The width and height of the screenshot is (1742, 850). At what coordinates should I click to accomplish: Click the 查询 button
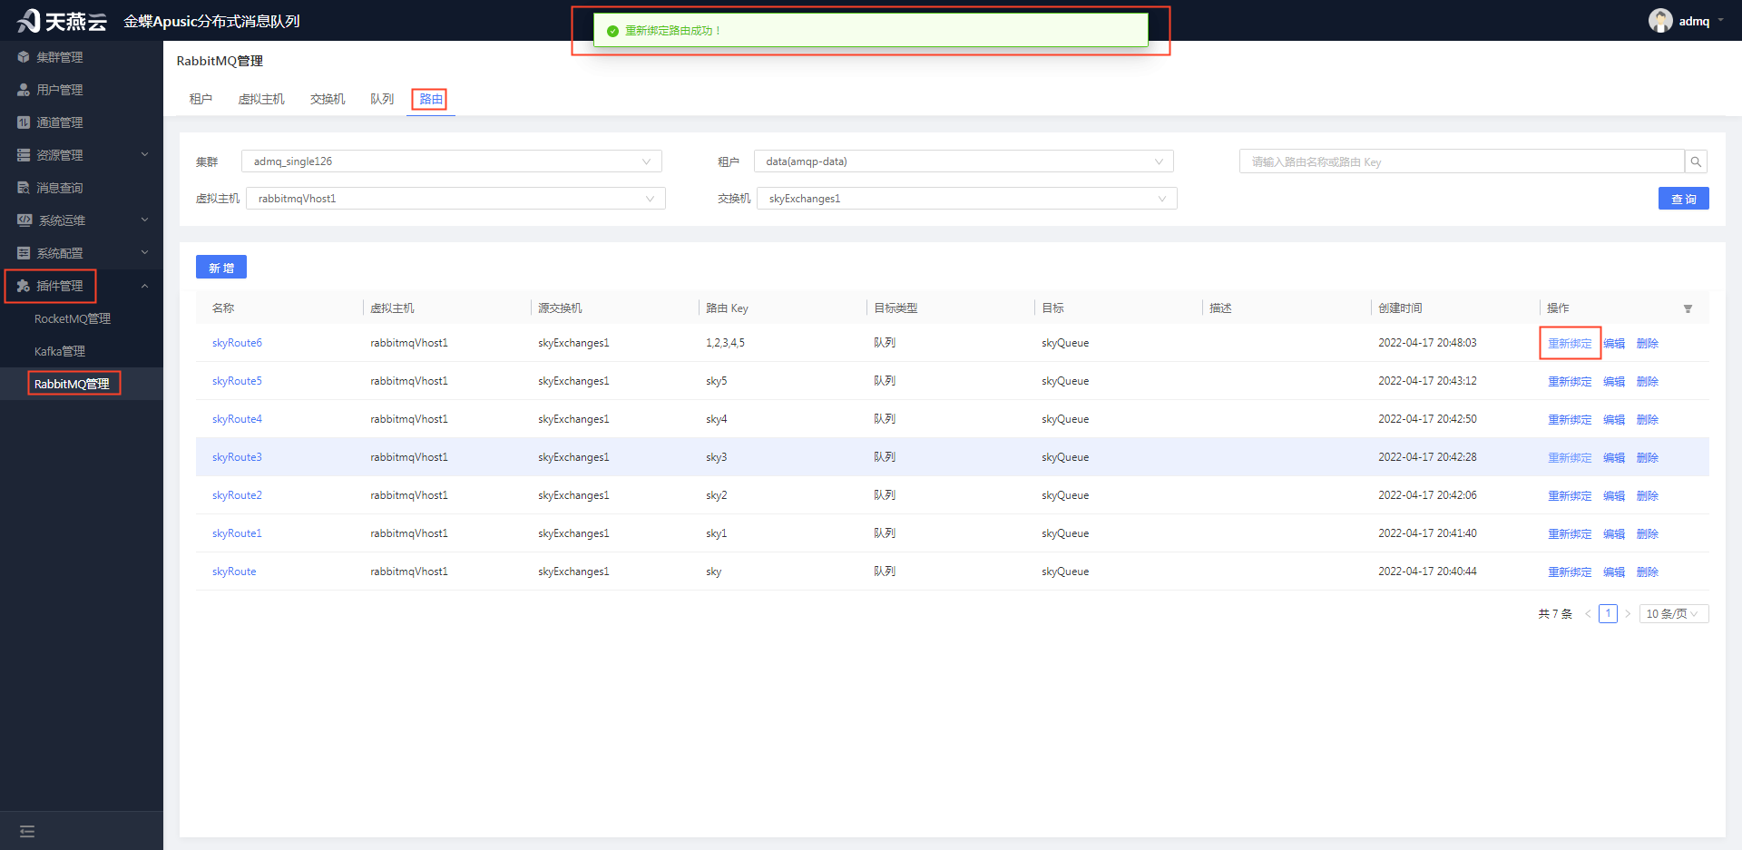[x=1684, y=199]
